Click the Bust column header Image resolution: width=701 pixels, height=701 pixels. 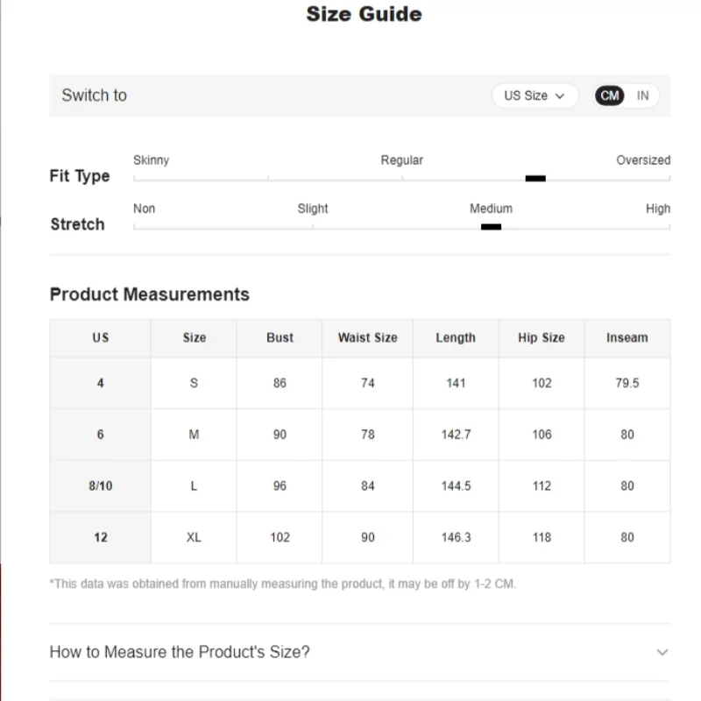280,338
